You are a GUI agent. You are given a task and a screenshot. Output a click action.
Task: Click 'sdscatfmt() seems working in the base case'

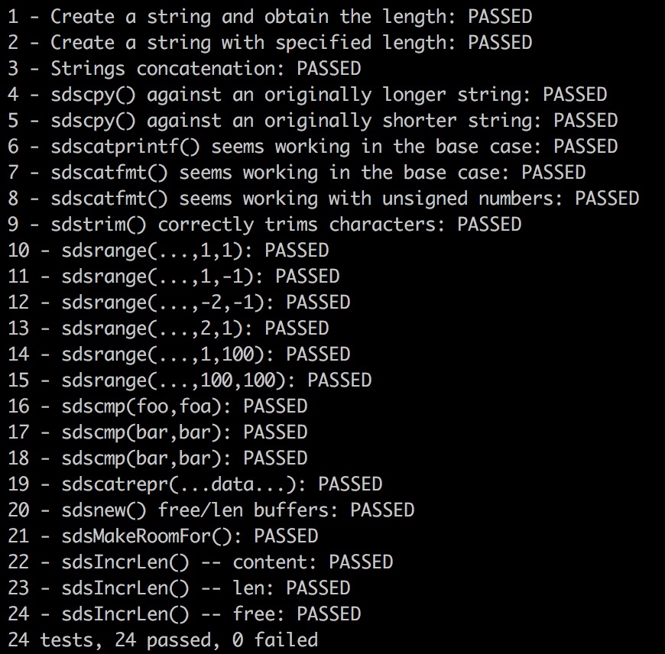[x=297, y=173]
